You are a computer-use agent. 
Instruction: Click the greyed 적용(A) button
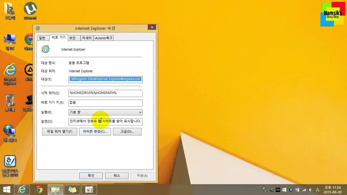(x=142, y=175)
